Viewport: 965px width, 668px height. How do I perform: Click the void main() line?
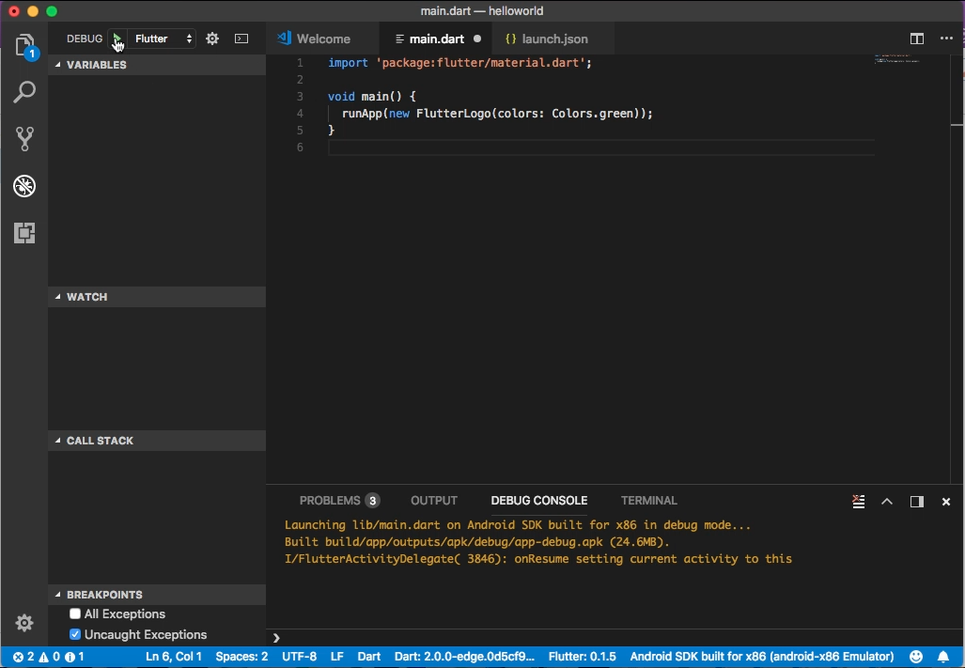click(372, 97)
